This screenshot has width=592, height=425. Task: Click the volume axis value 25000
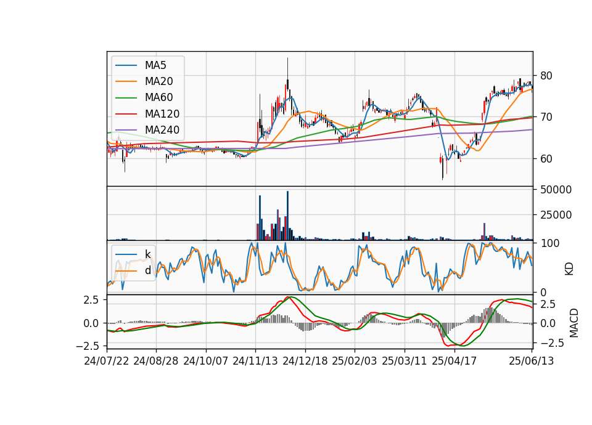556,215
